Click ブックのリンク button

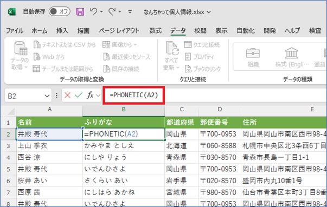point(203,69)
